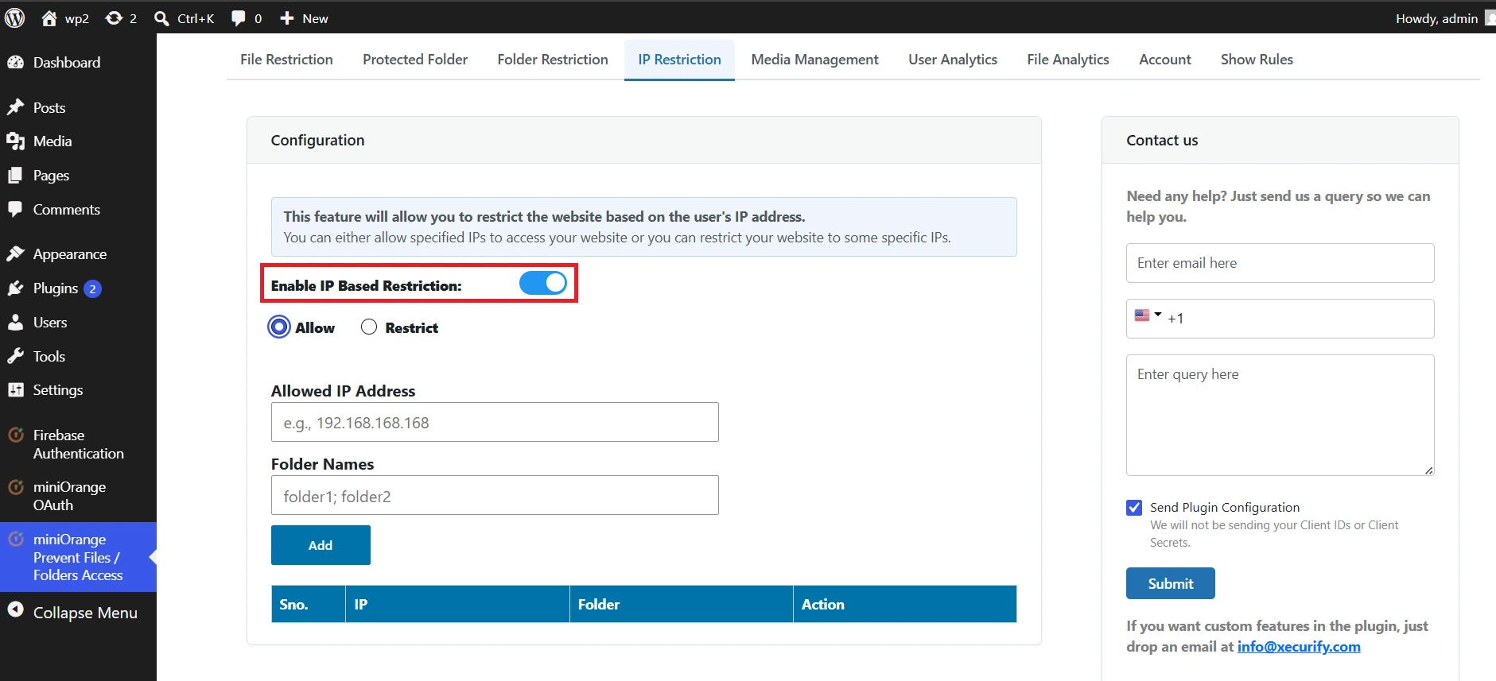Click the Allowed IP Address input field

coord(495,422)
